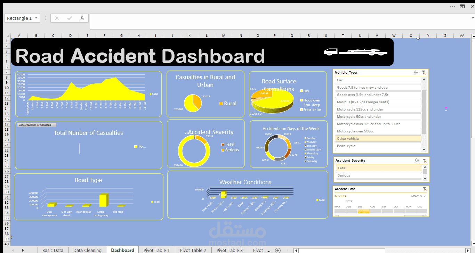
Task: Click Vehicle_Type slicer scroll up arrow
Action: (424, 79)
